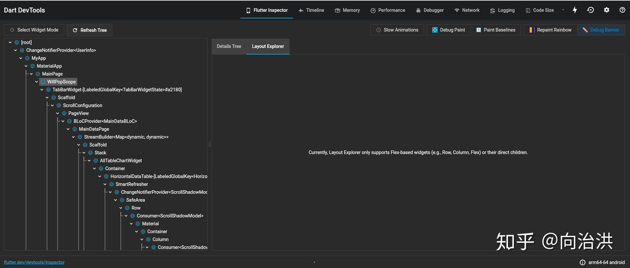Open DevTools settings gear
The image size is (630, 268).
click(x=606, y=10)
